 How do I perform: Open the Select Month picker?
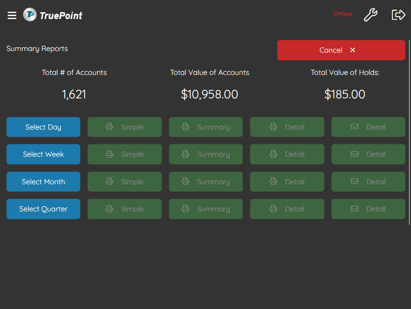[x=43, y=182]
